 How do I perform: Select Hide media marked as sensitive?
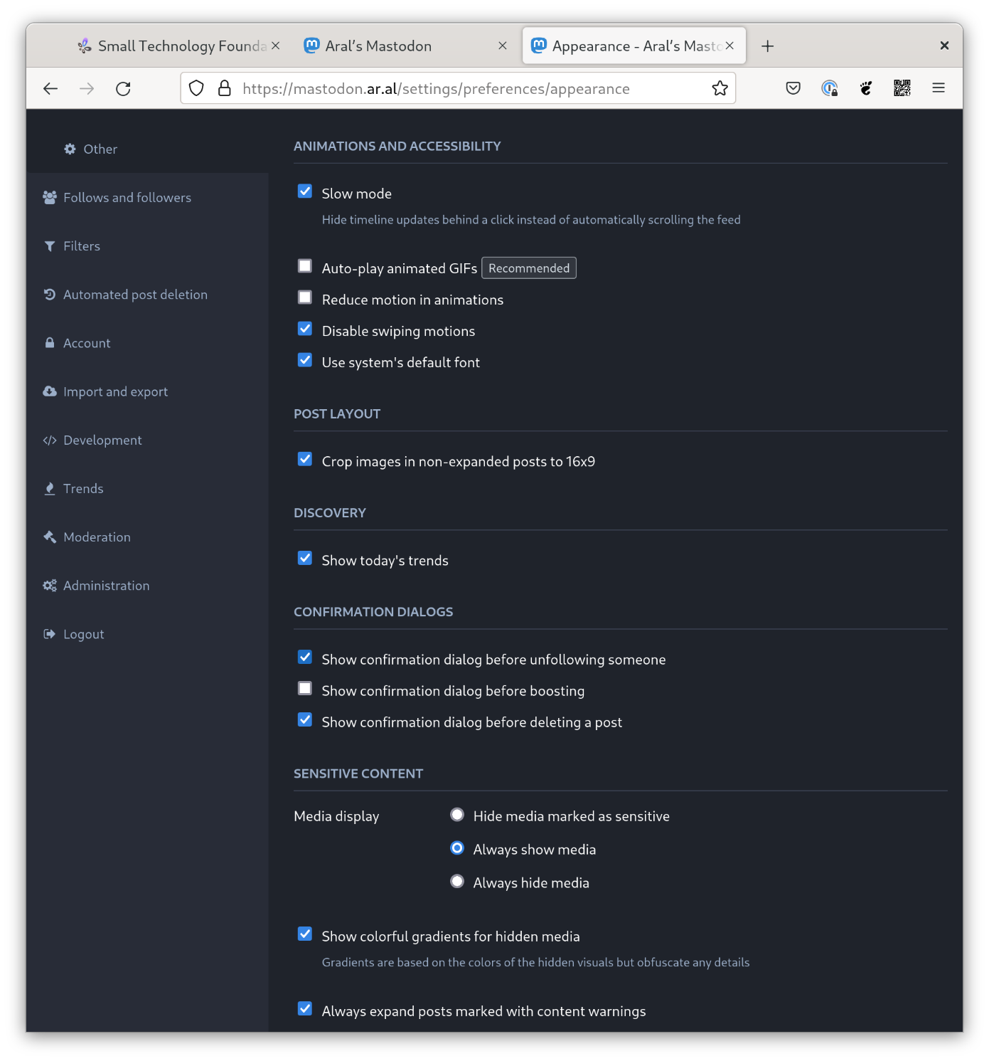point(457,815)
